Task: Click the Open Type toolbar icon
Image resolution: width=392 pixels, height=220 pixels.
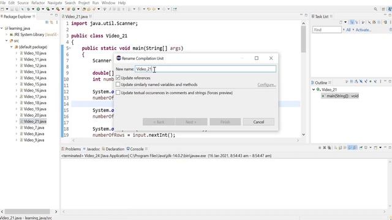Action: 84,9
